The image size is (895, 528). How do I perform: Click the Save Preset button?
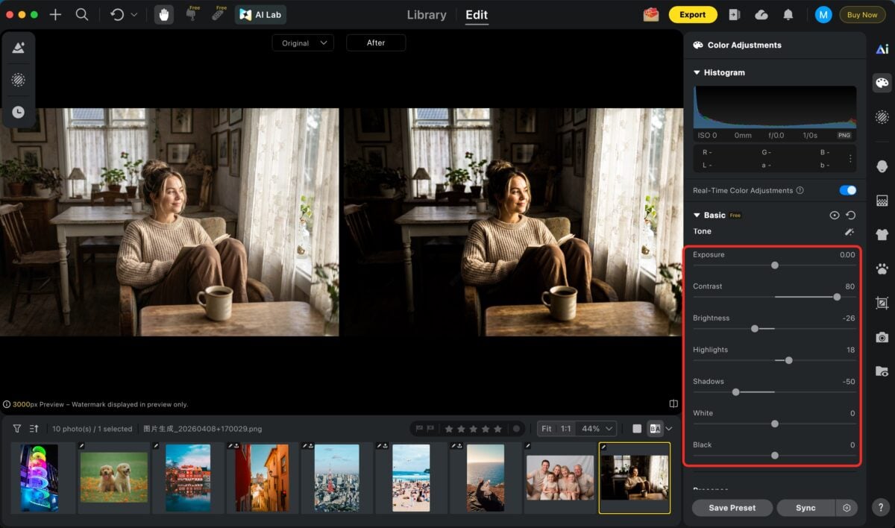[x=732, y=507]
